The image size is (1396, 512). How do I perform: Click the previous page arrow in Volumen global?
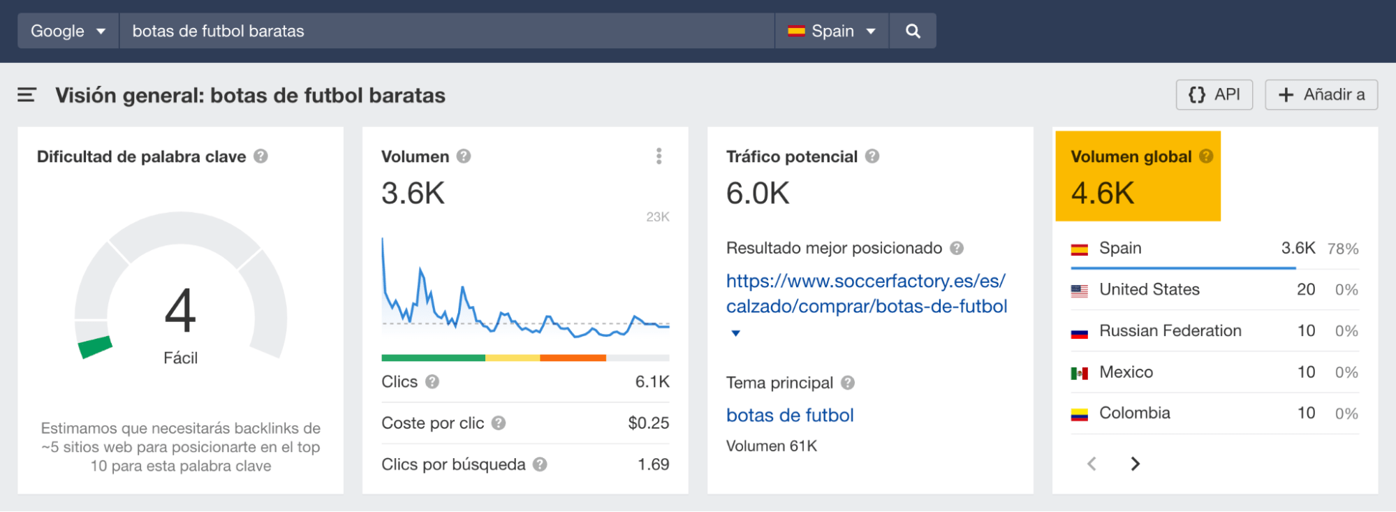(x=1091, y=463)
